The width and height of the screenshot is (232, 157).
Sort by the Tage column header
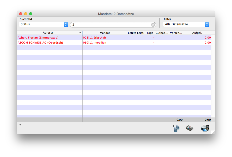[150, 33]
